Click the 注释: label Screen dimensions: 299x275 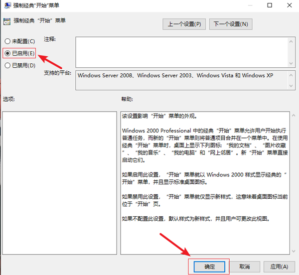[x=50, y=39]
